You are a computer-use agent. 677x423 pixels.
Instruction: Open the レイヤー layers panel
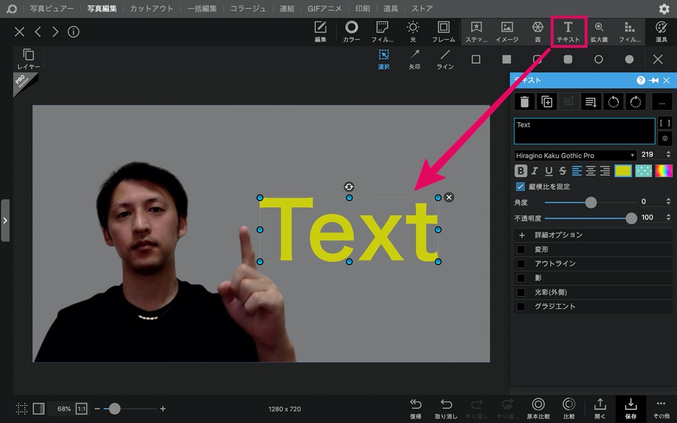click(x=28, y=59)
